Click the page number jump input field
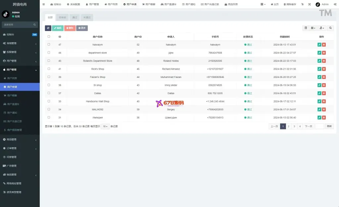339x207 pixels. 319,126
